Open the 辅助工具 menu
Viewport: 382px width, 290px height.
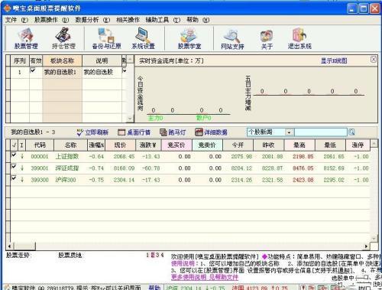(x=163, y=20)
